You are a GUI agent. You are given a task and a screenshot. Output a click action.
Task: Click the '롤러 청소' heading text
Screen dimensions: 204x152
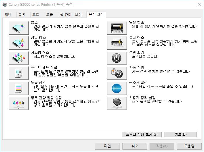tap(137, 37)
